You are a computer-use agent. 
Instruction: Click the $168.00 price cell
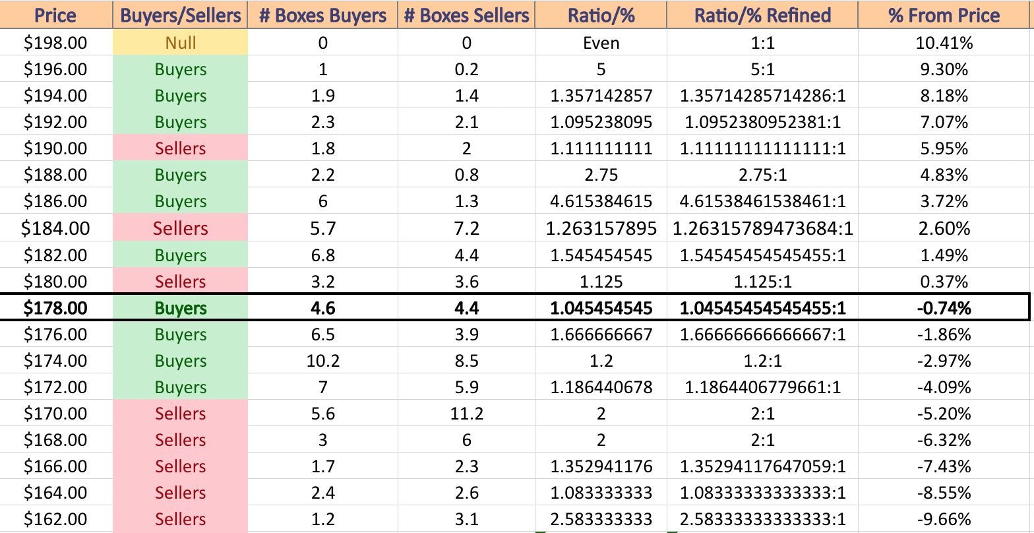[56, 440]
